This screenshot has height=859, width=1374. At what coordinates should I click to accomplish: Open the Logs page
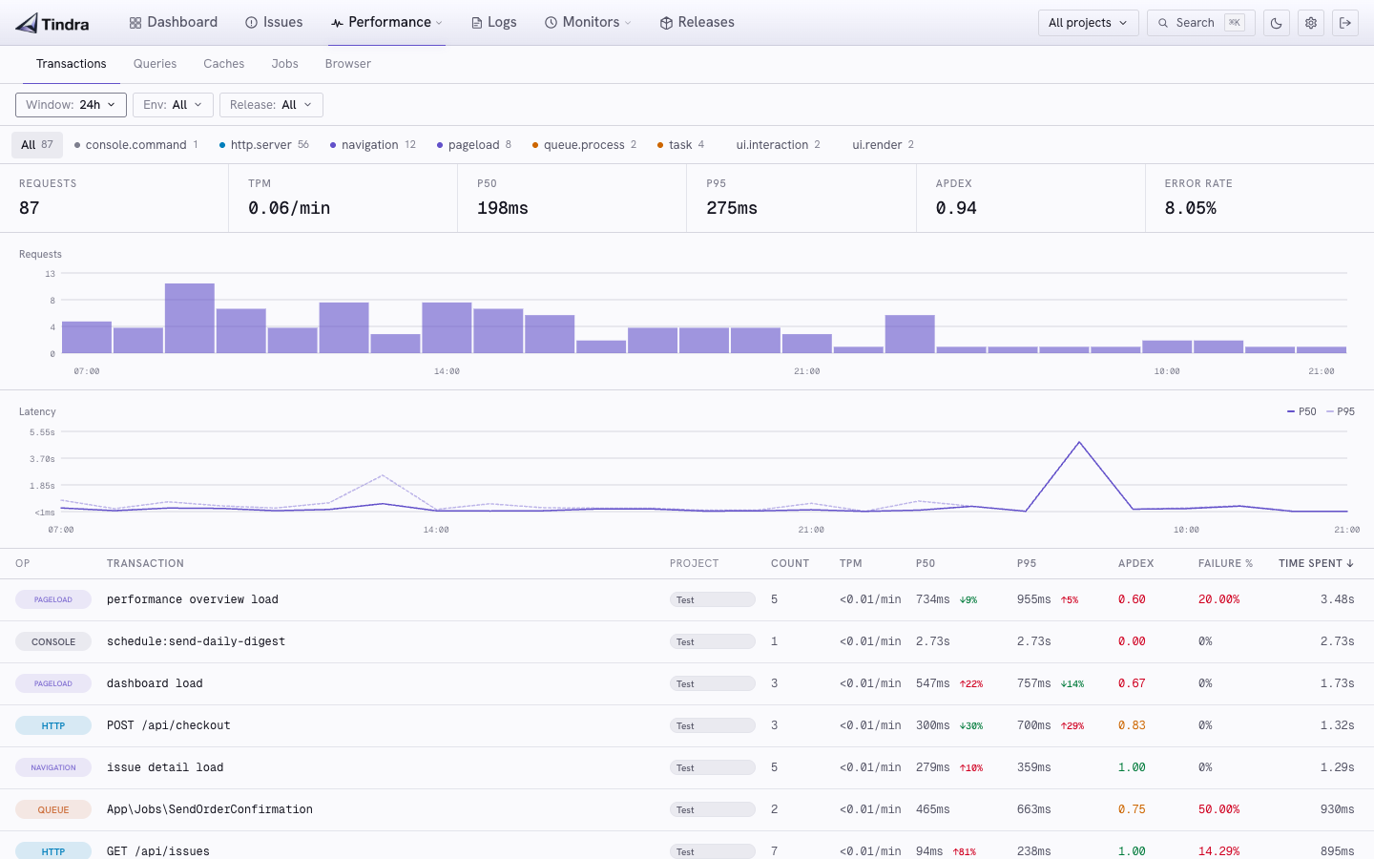[x=494, y=22]
